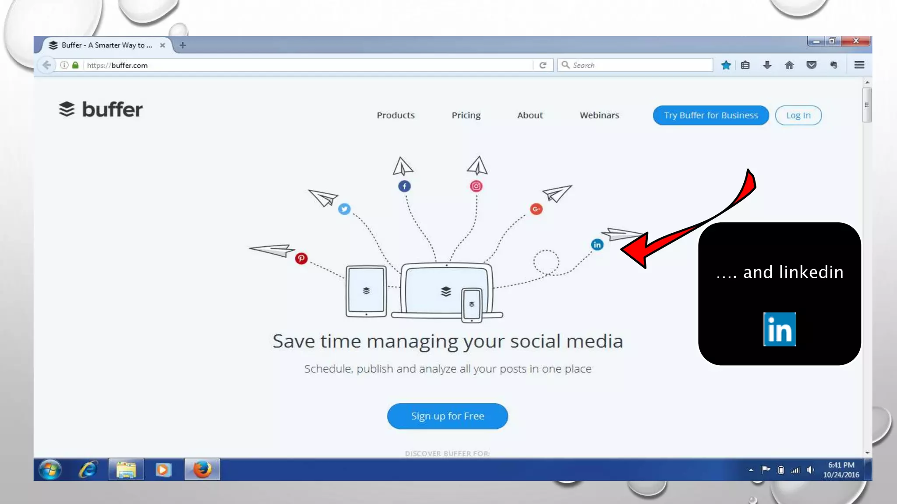Image resolution: width=897 pixels, height=504 pixels.
Task: Click Sign up for Free button
Action: tap(447, 416)
